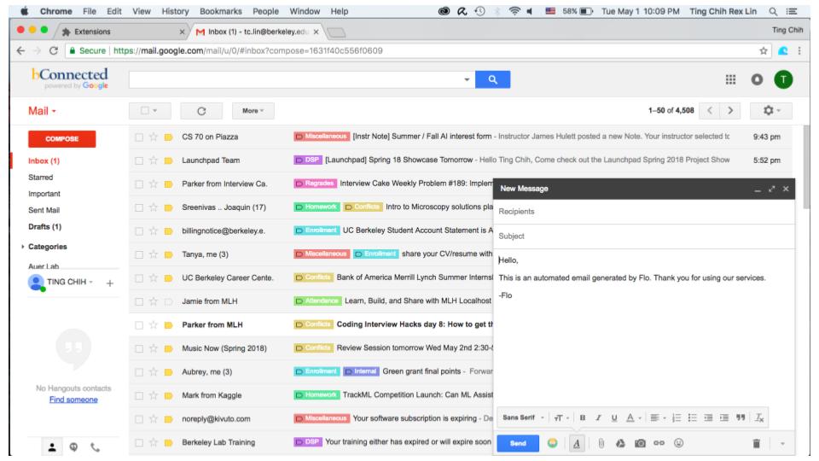Open the text size dropdown
Image resolution: width=819 pixels, height=461 pixels.
pyautogui.click(x=561, y=417)
